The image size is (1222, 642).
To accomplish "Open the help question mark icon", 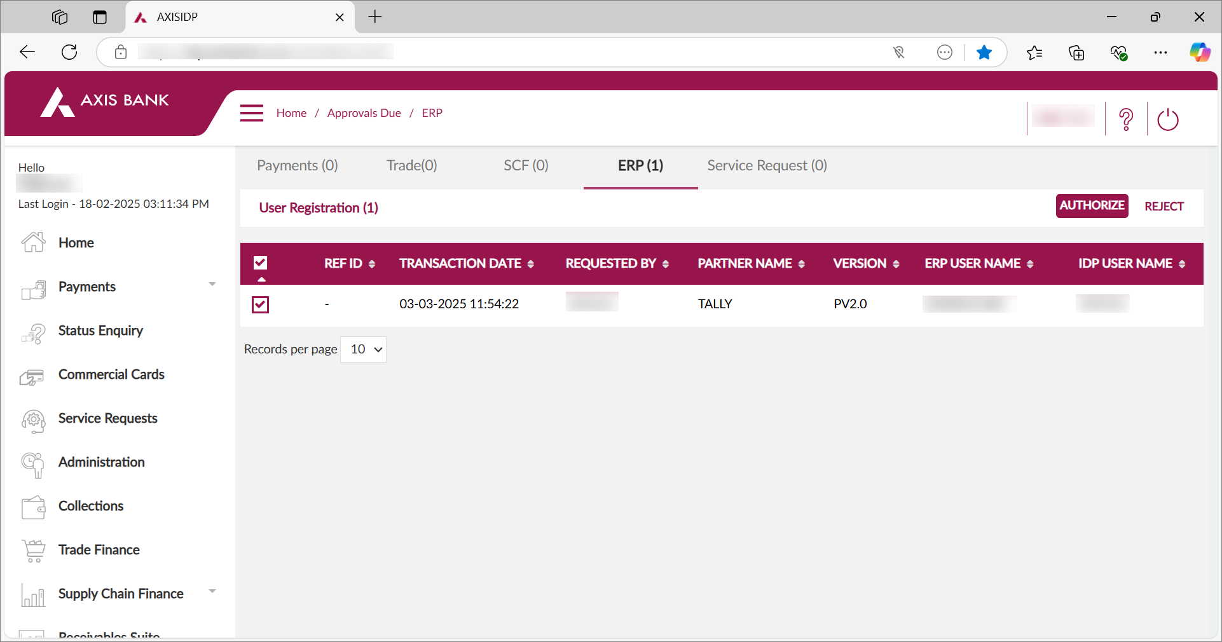I will coord(1126,120).
